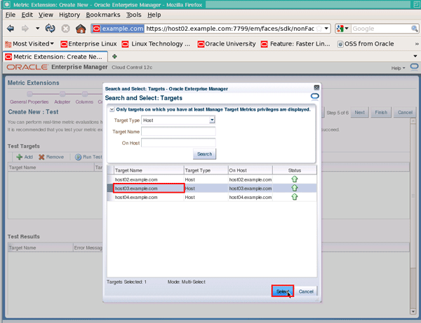Open the Most Visited bookmarks folder
Screen dimensions: 421x323
[x=29, y=43]
